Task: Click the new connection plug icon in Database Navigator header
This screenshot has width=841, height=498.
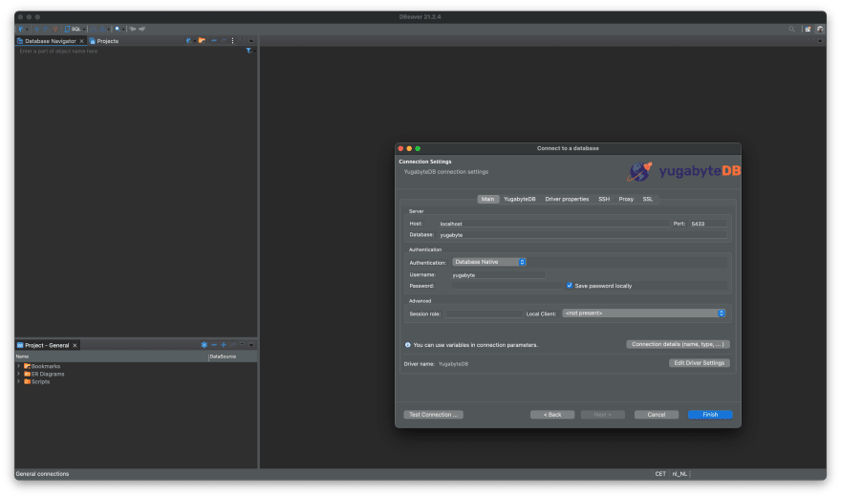Action: (x=188, y=41)
